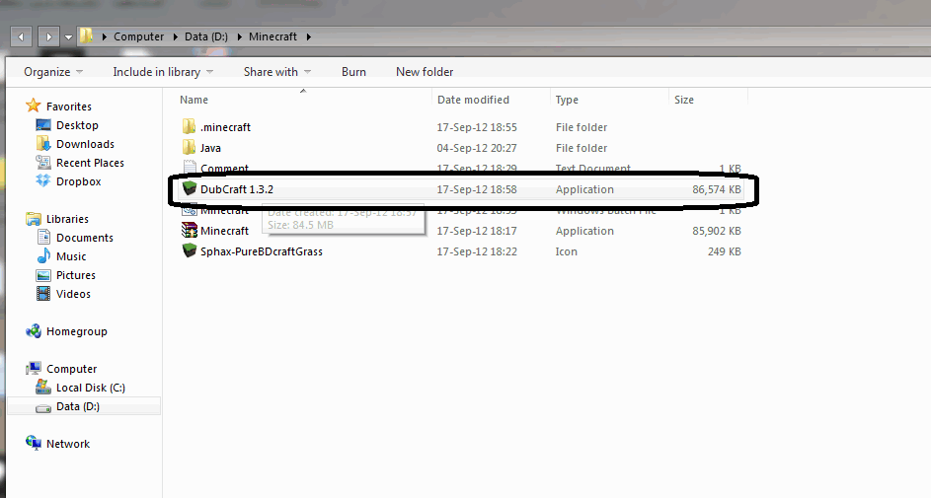Click the Back navigation arrow
The width and height of the screenshot is (931, 498).
22,36
